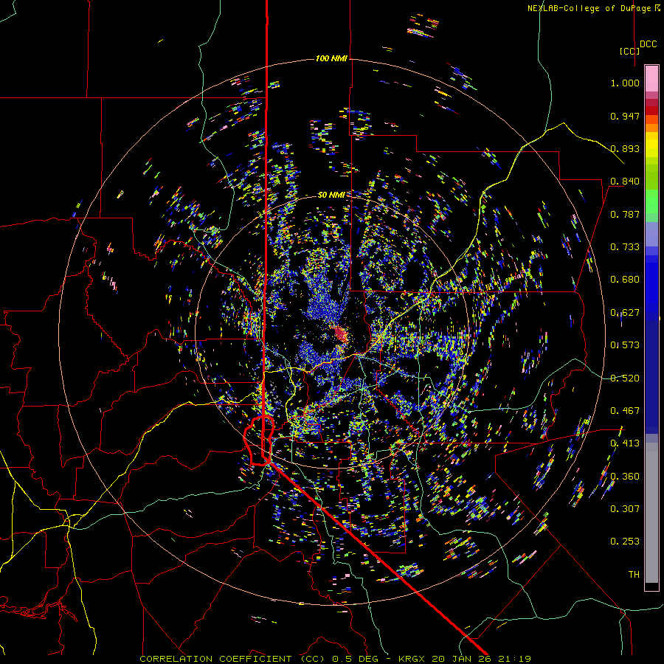This screenshot has height=664, width=664.
Task: Click the [CC] units label
Action: click(629, 51)
